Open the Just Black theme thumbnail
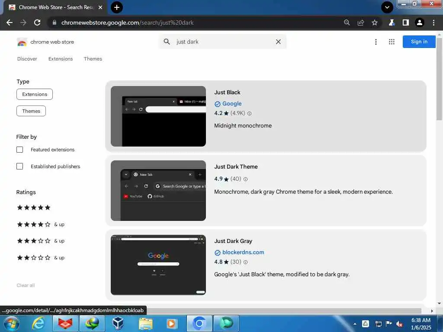The width and height of the screenshot is (443, 332). 158,116
